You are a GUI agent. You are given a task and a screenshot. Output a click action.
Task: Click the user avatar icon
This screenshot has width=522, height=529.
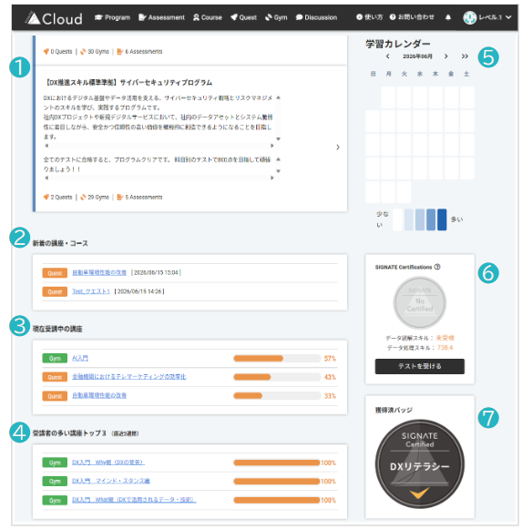click(x=470, y=17)
